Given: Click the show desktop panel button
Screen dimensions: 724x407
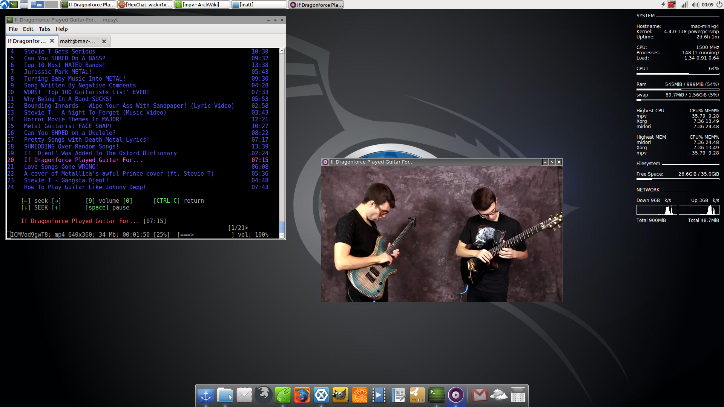Looking at the screenshot, I should pos(24,5).
